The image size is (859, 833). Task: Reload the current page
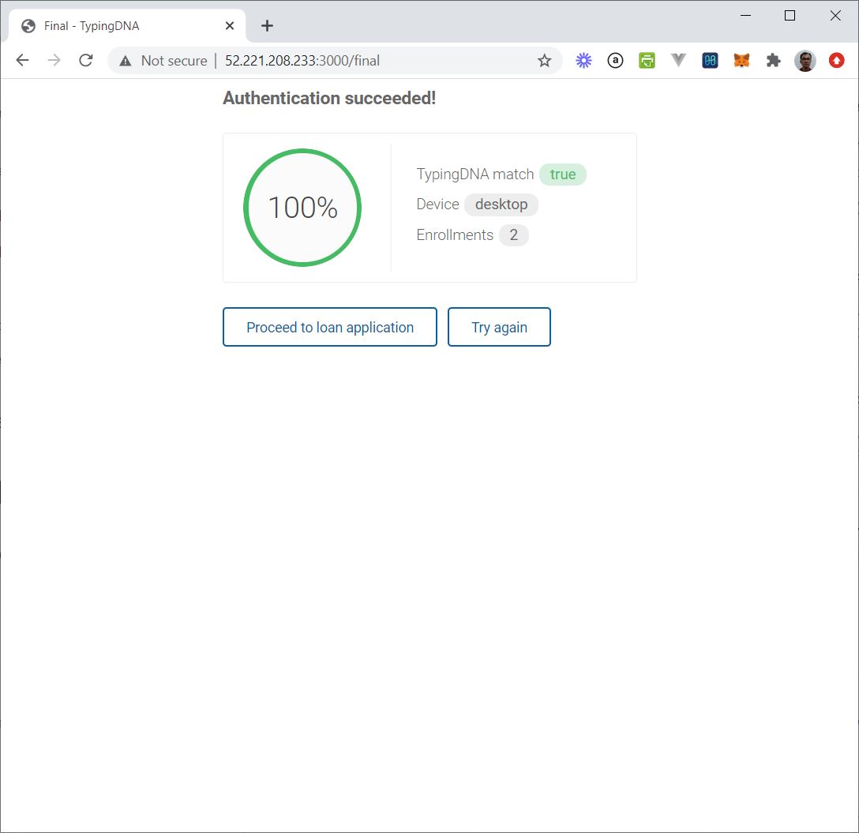(x=86, y=60)
